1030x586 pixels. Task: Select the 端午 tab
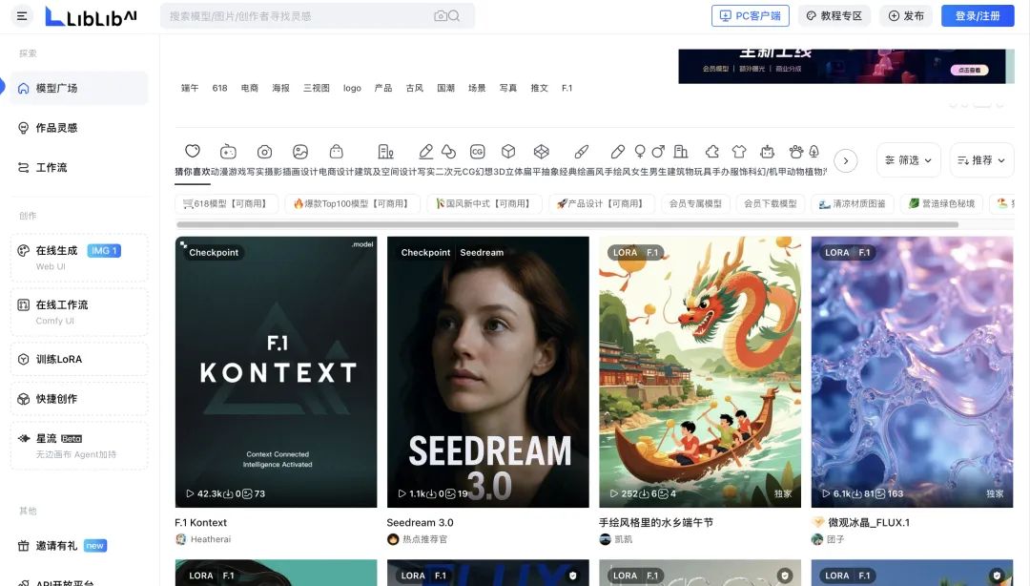click(x=190, y=88)
